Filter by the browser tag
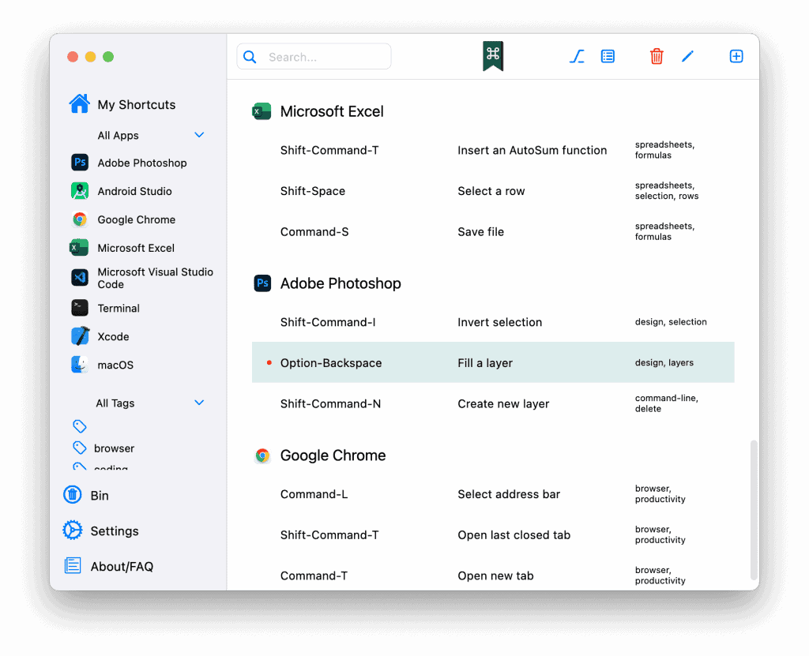The height and width of the screenshot is (656, 809). 114,448
